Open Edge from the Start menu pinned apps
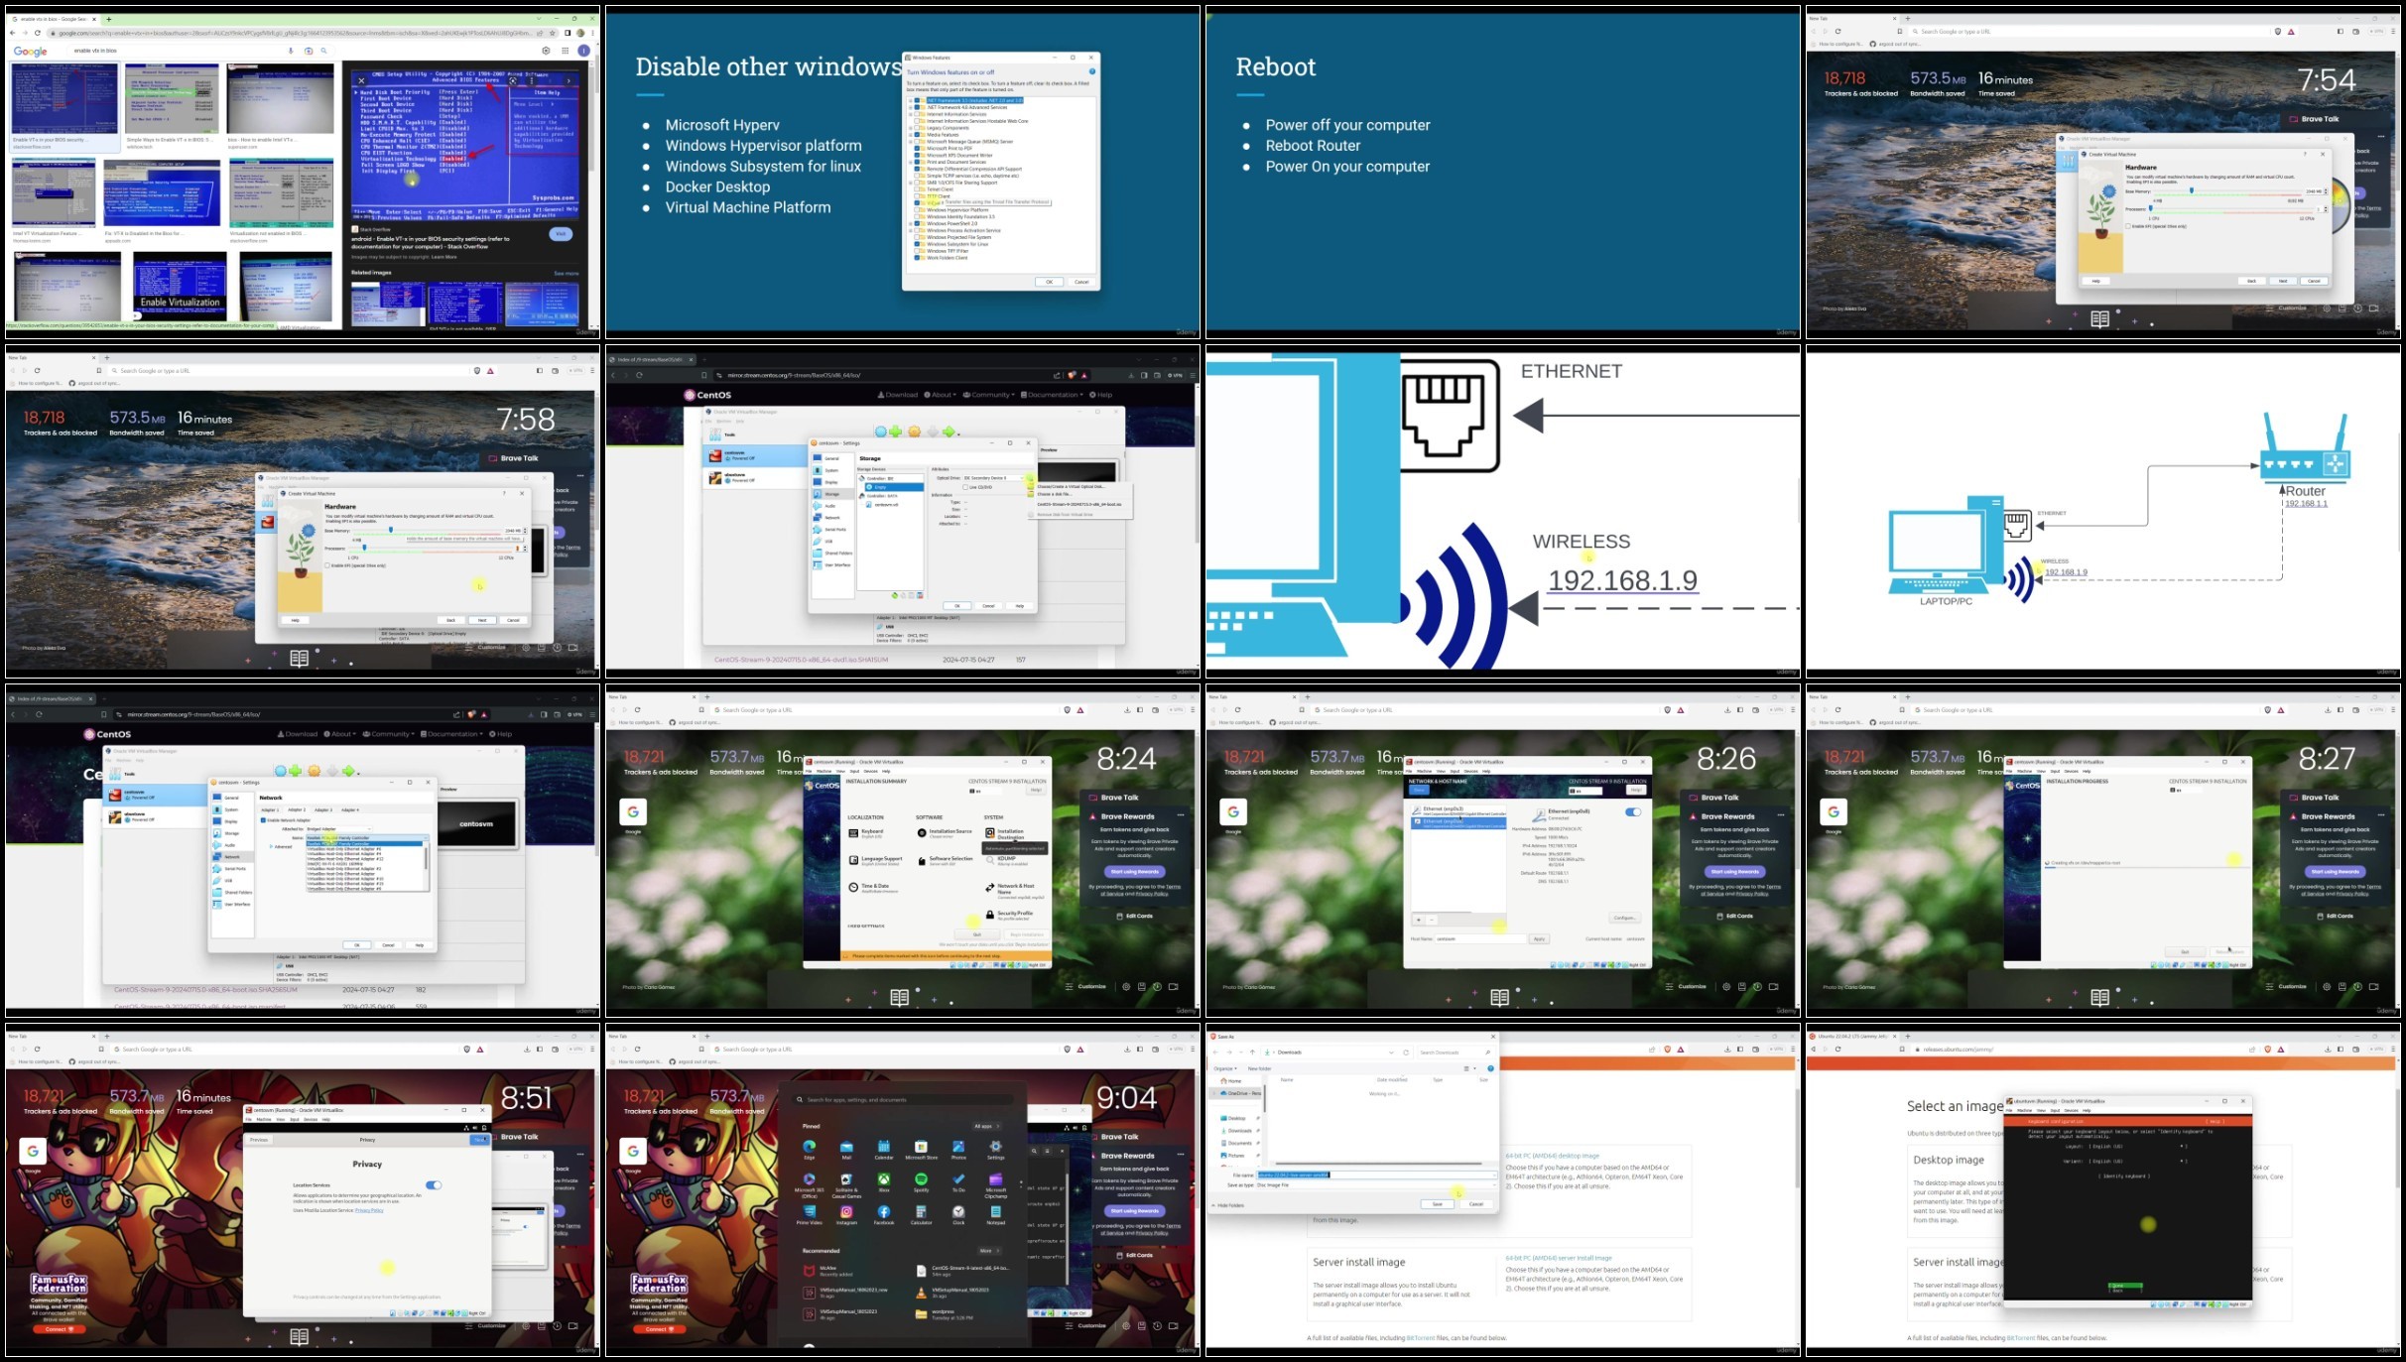This screenshot has height=1362, width=2406. [810, 1150]
